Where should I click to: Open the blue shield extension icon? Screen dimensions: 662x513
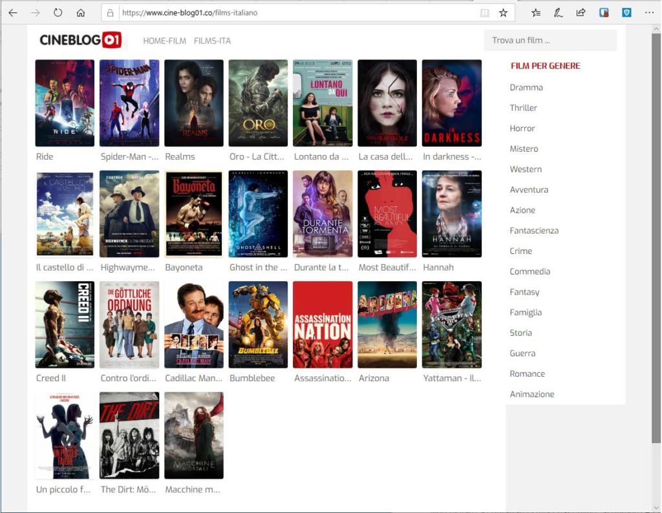[x=626, y=12]
